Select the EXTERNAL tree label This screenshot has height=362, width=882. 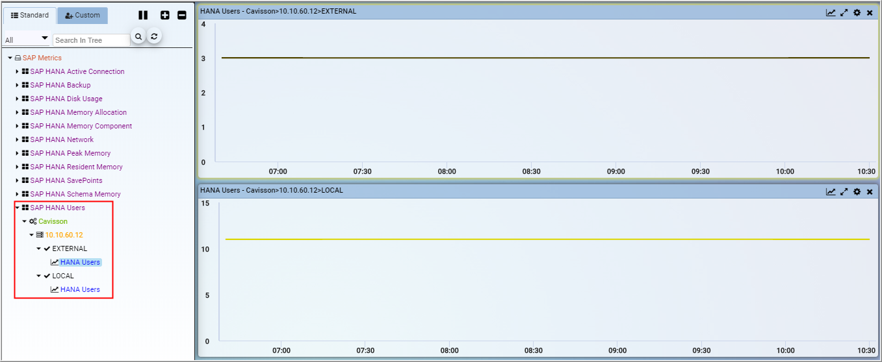[70, 249]
